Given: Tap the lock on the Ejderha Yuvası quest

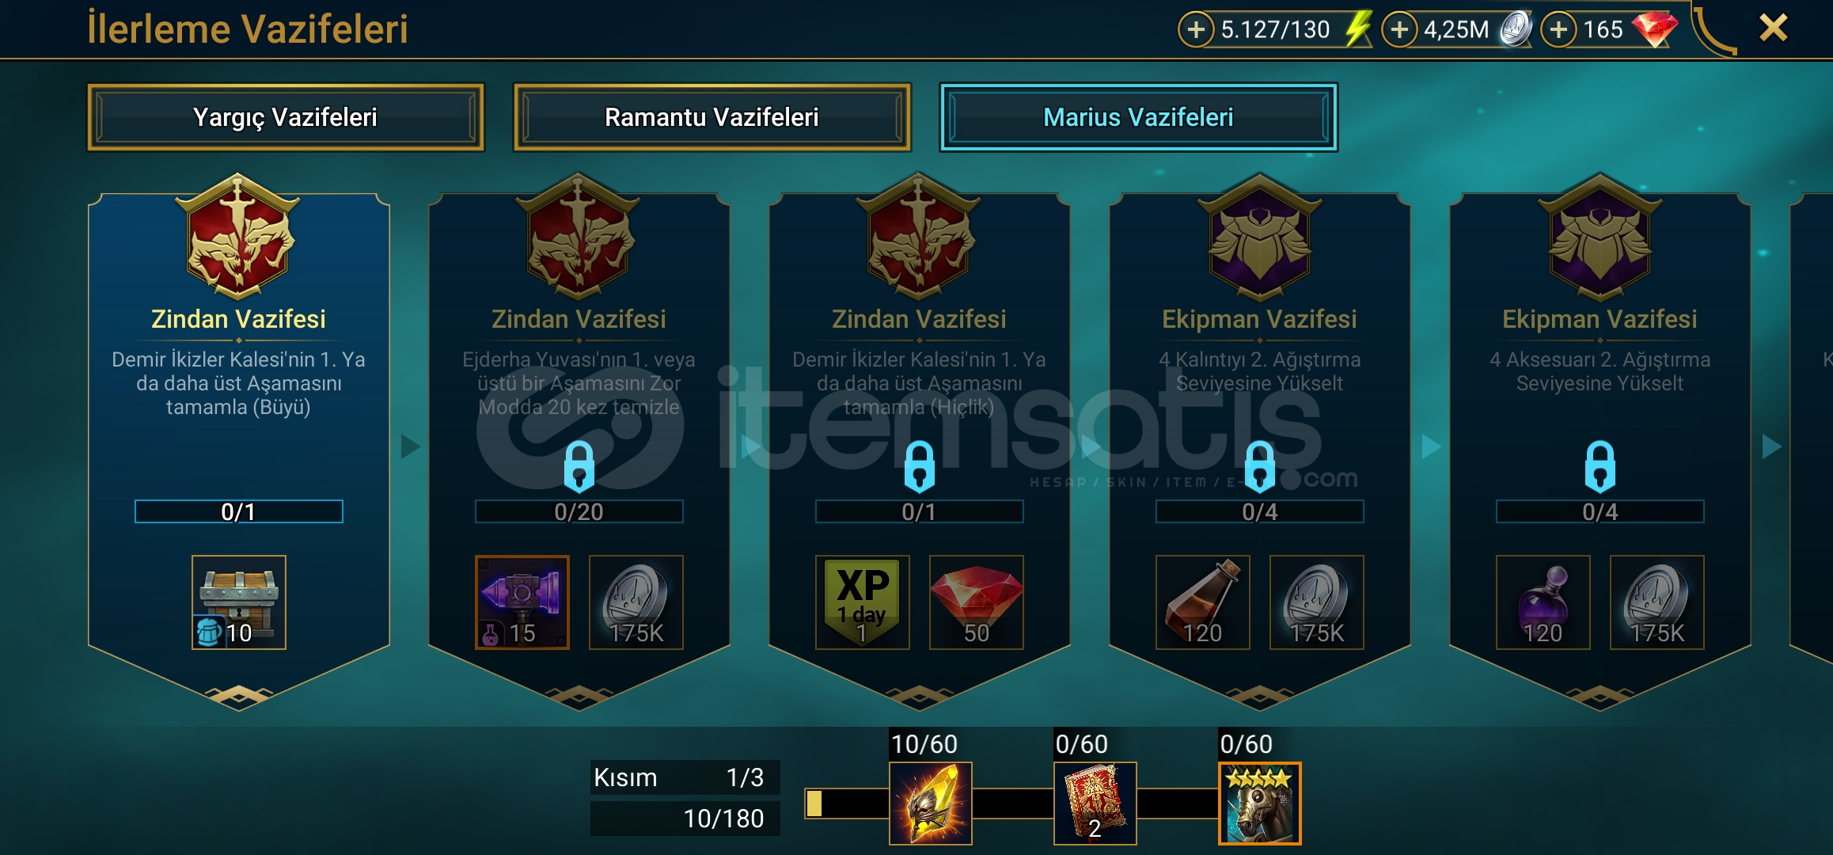Looking at the screenshot, I should [x=579, y=466].
